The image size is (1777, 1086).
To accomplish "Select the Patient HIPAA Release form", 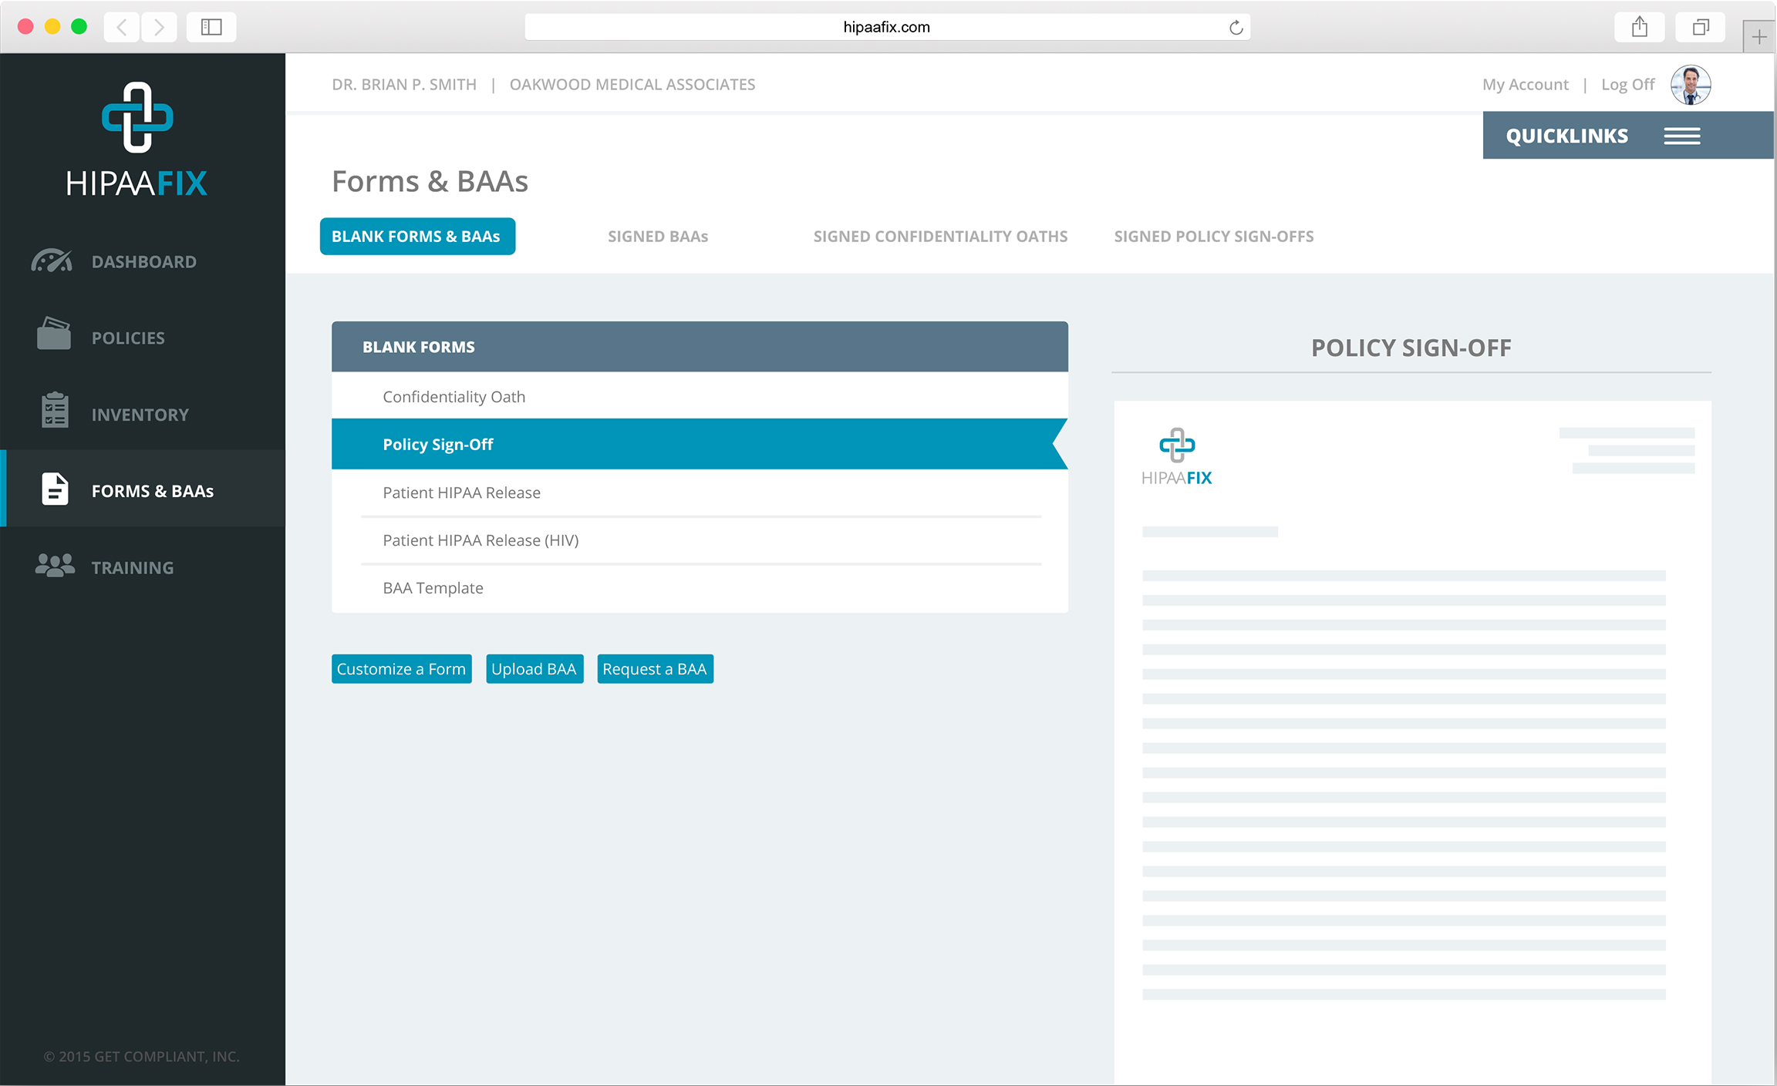I will (x=700, y=493).
